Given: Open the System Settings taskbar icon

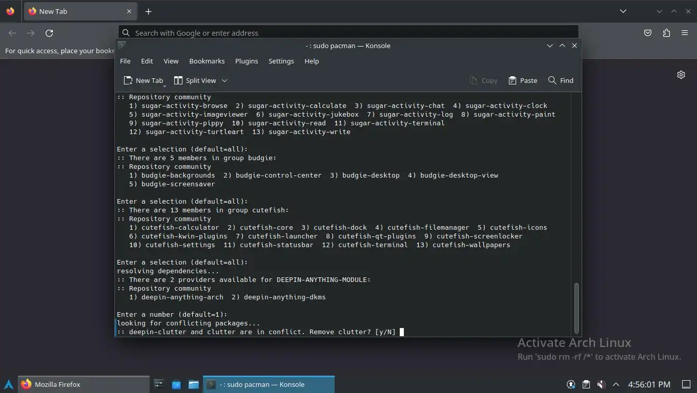Looking at the screenshot, I should point(159,384).
